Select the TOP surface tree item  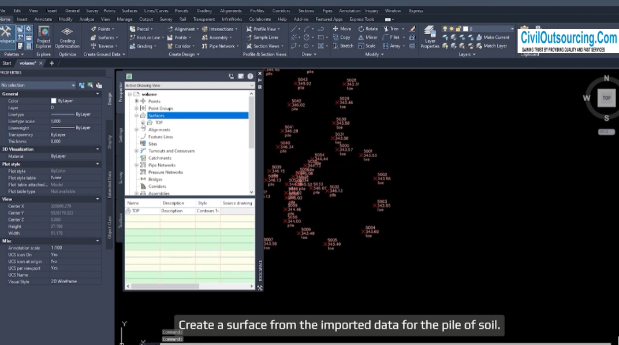pyautogui.click(x=159, y=123)
